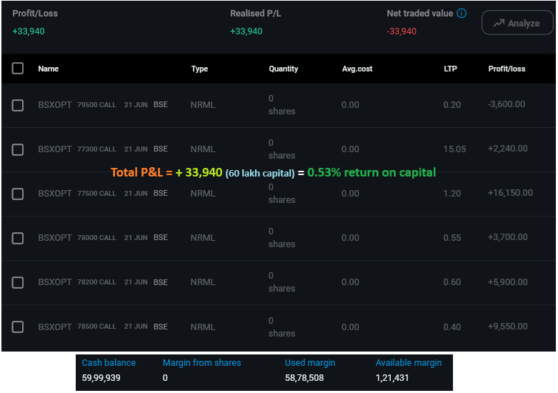Image resolution: width=558 pixels, height=393 pixels.
Task: Click the LTP value 0.60
Action: click(x=452, y=282)
